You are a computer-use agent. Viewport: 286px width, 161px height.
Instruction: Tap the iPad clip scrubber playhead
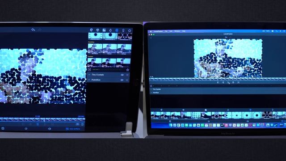44,120
